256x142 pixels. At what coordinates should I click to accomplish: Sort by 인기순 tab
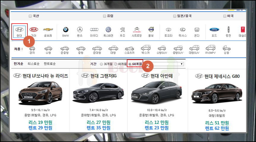18,64
